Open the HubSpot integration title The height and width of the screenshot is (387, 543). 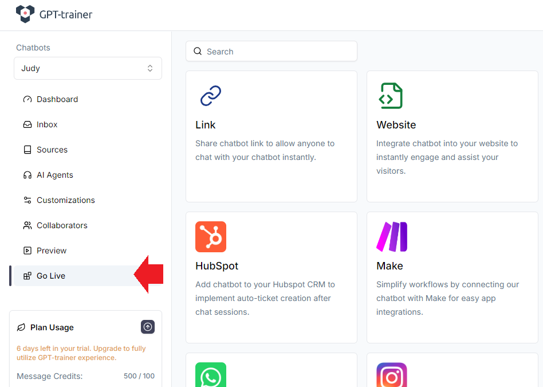click(x=217, y=266)
